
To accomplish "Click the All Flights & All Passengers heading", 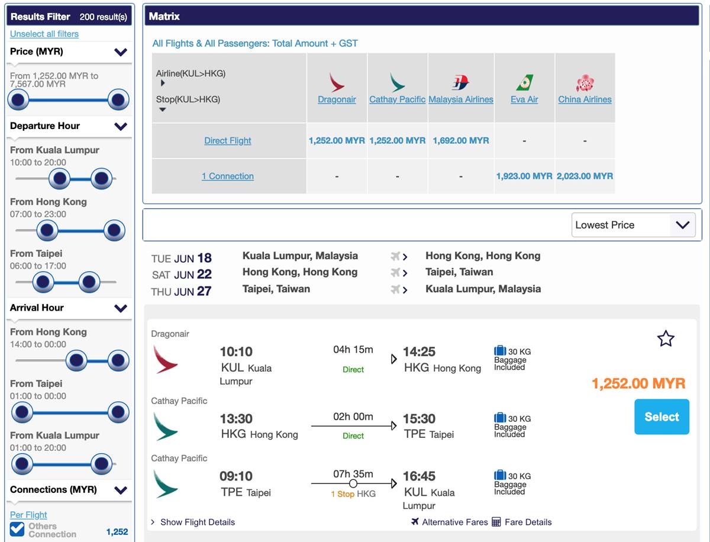I will (x=255, y=43).
